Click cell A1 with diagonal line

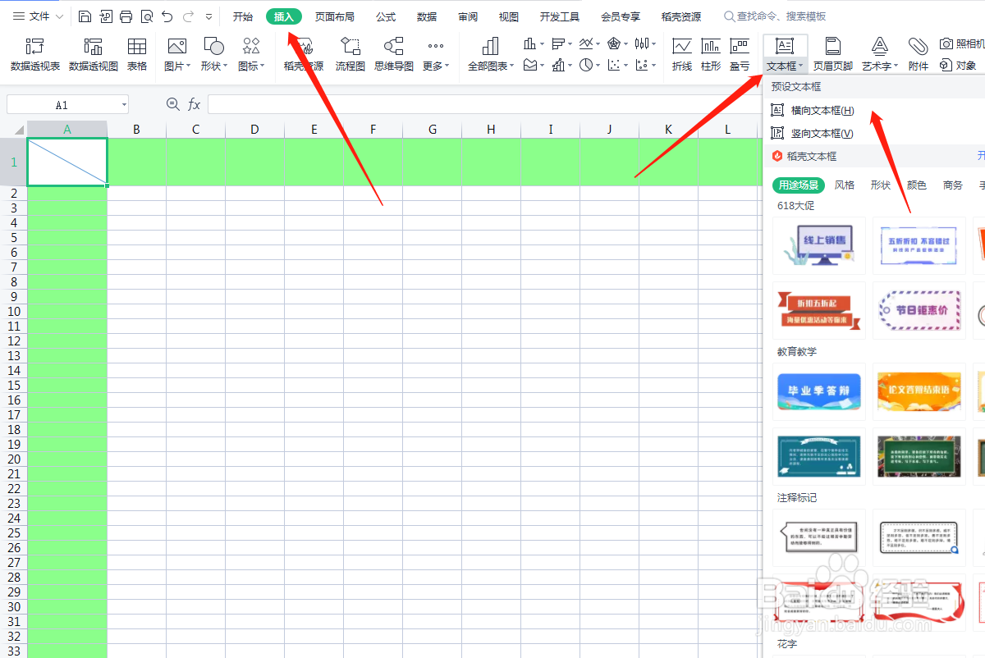(67, 162)
